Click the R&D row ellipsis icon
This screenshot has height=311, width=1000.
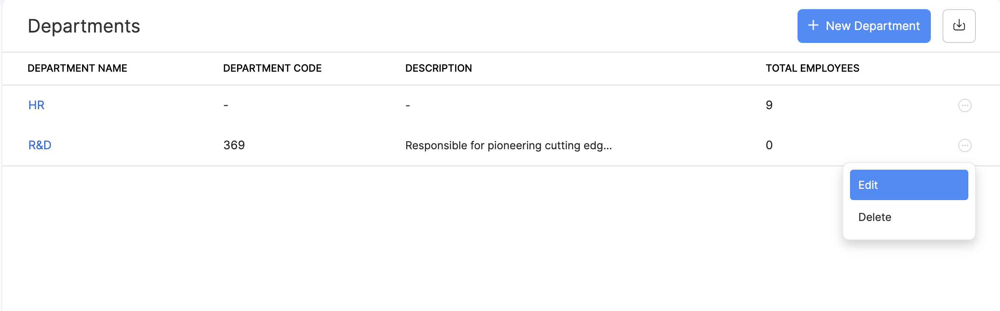965,145
